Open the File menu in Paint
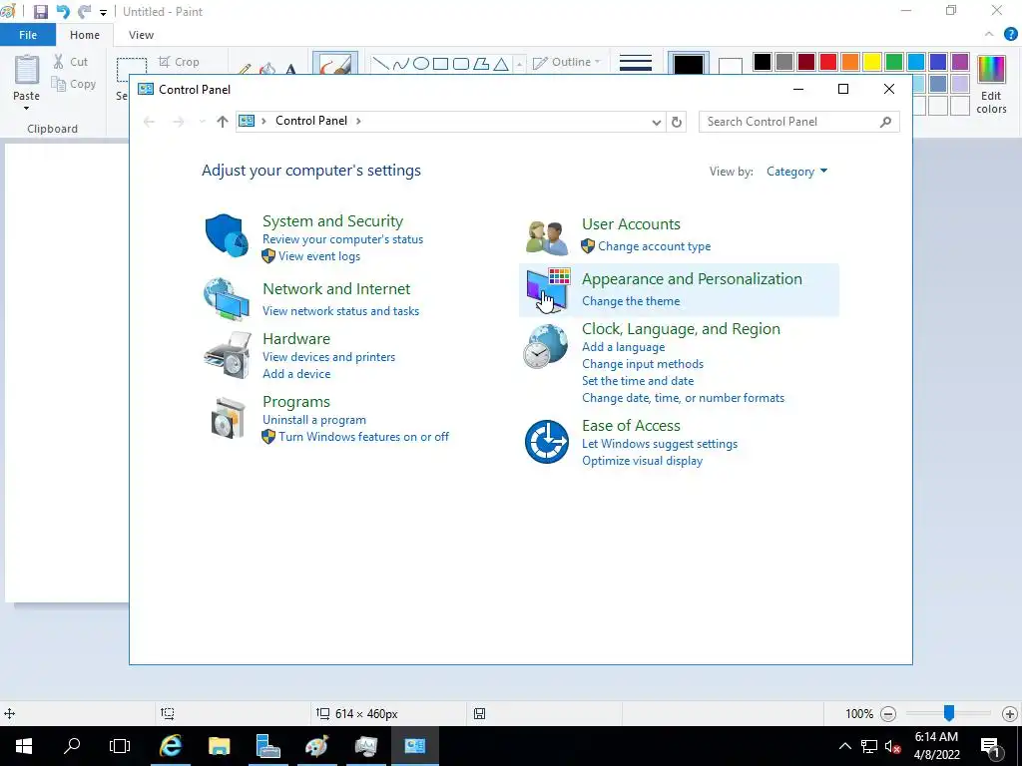Screen dimensions: 1022x766 [x=28, y=35]
